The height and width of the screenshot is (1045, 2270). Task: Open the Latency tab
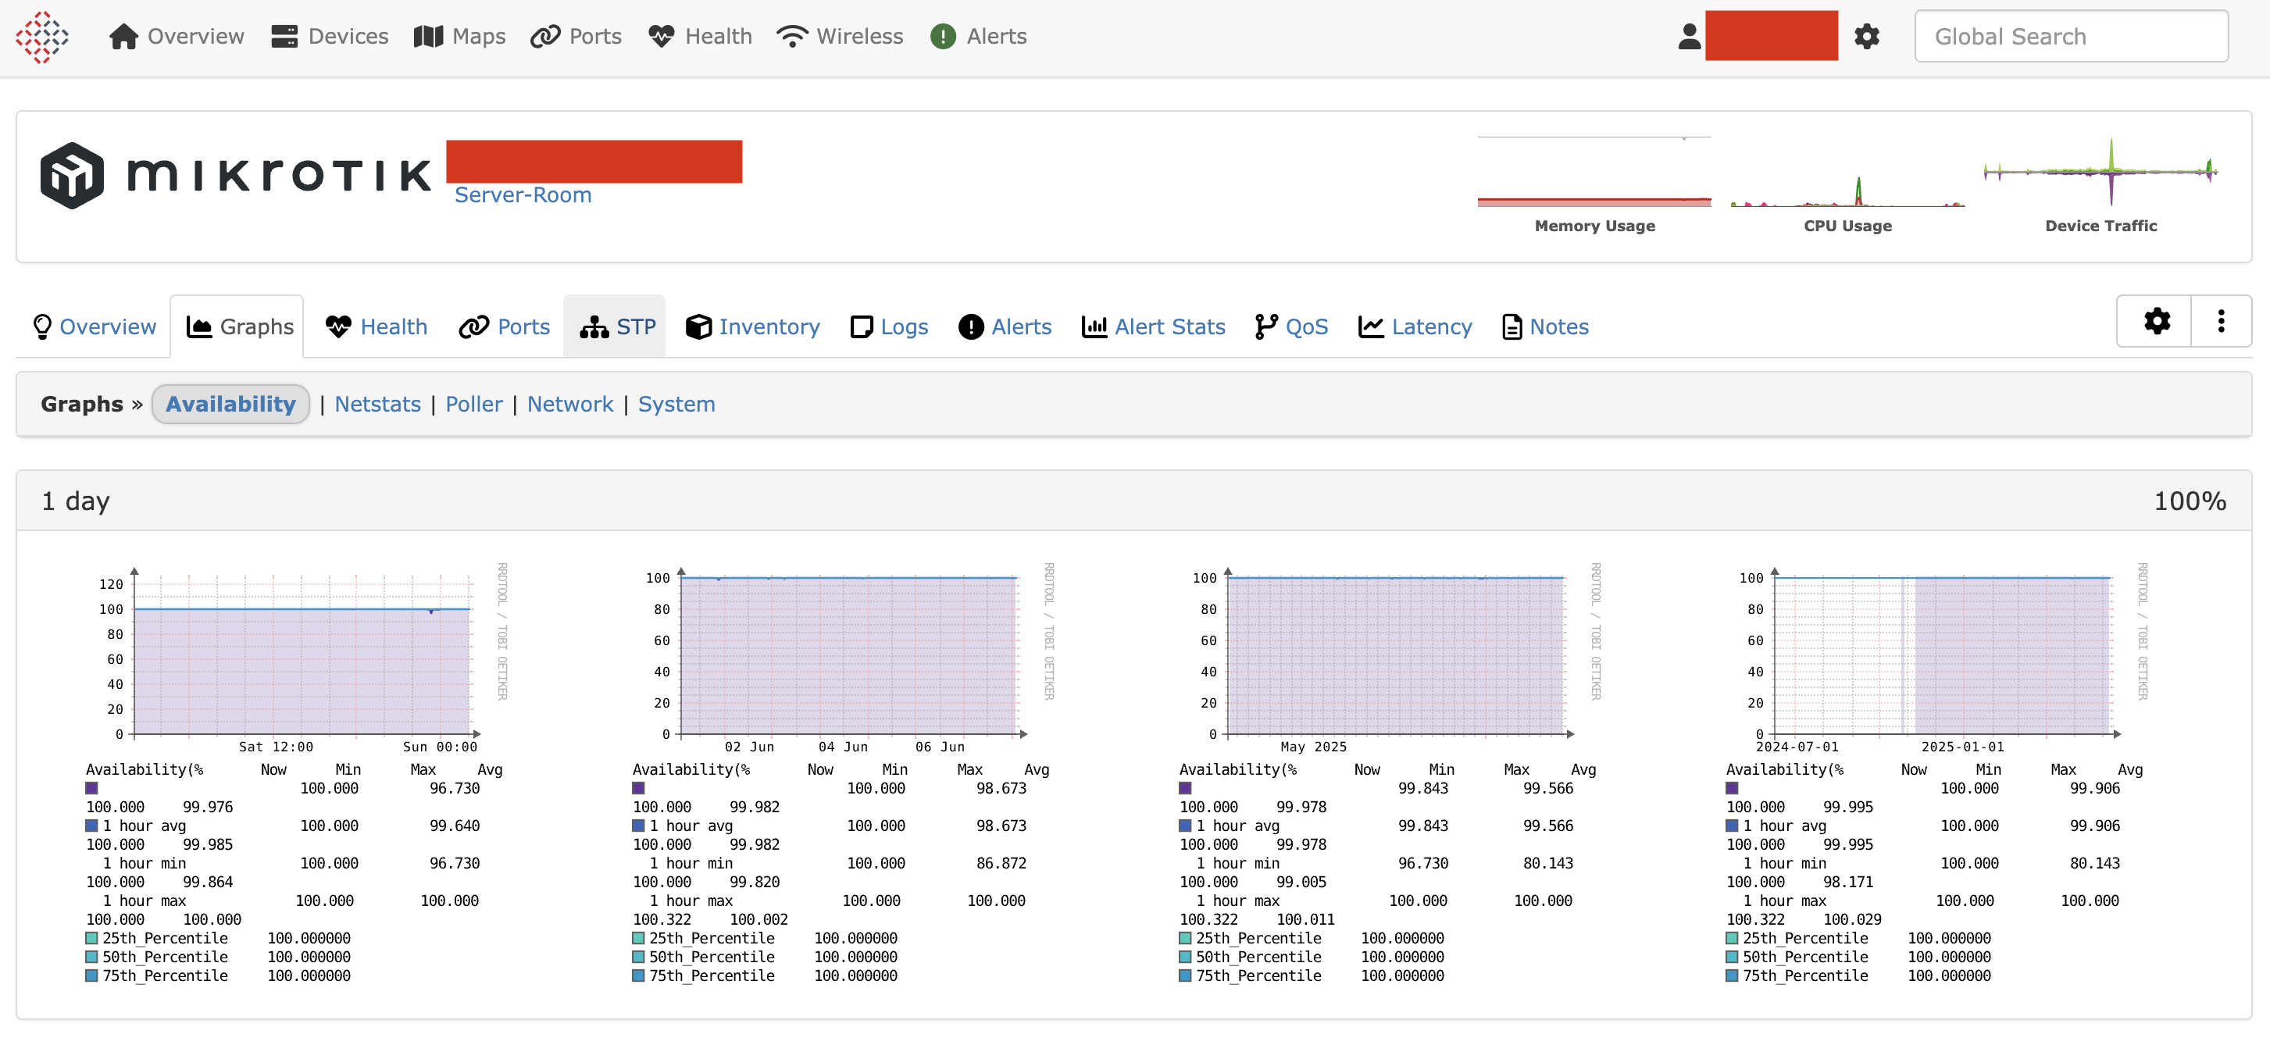pos(1415,327)
